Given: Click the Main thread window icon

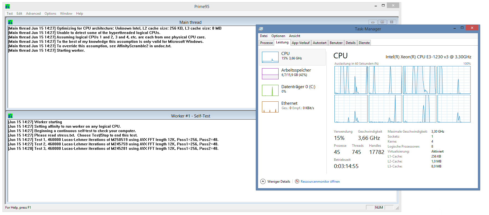Looking at the screenshot, I should [10, 22].
